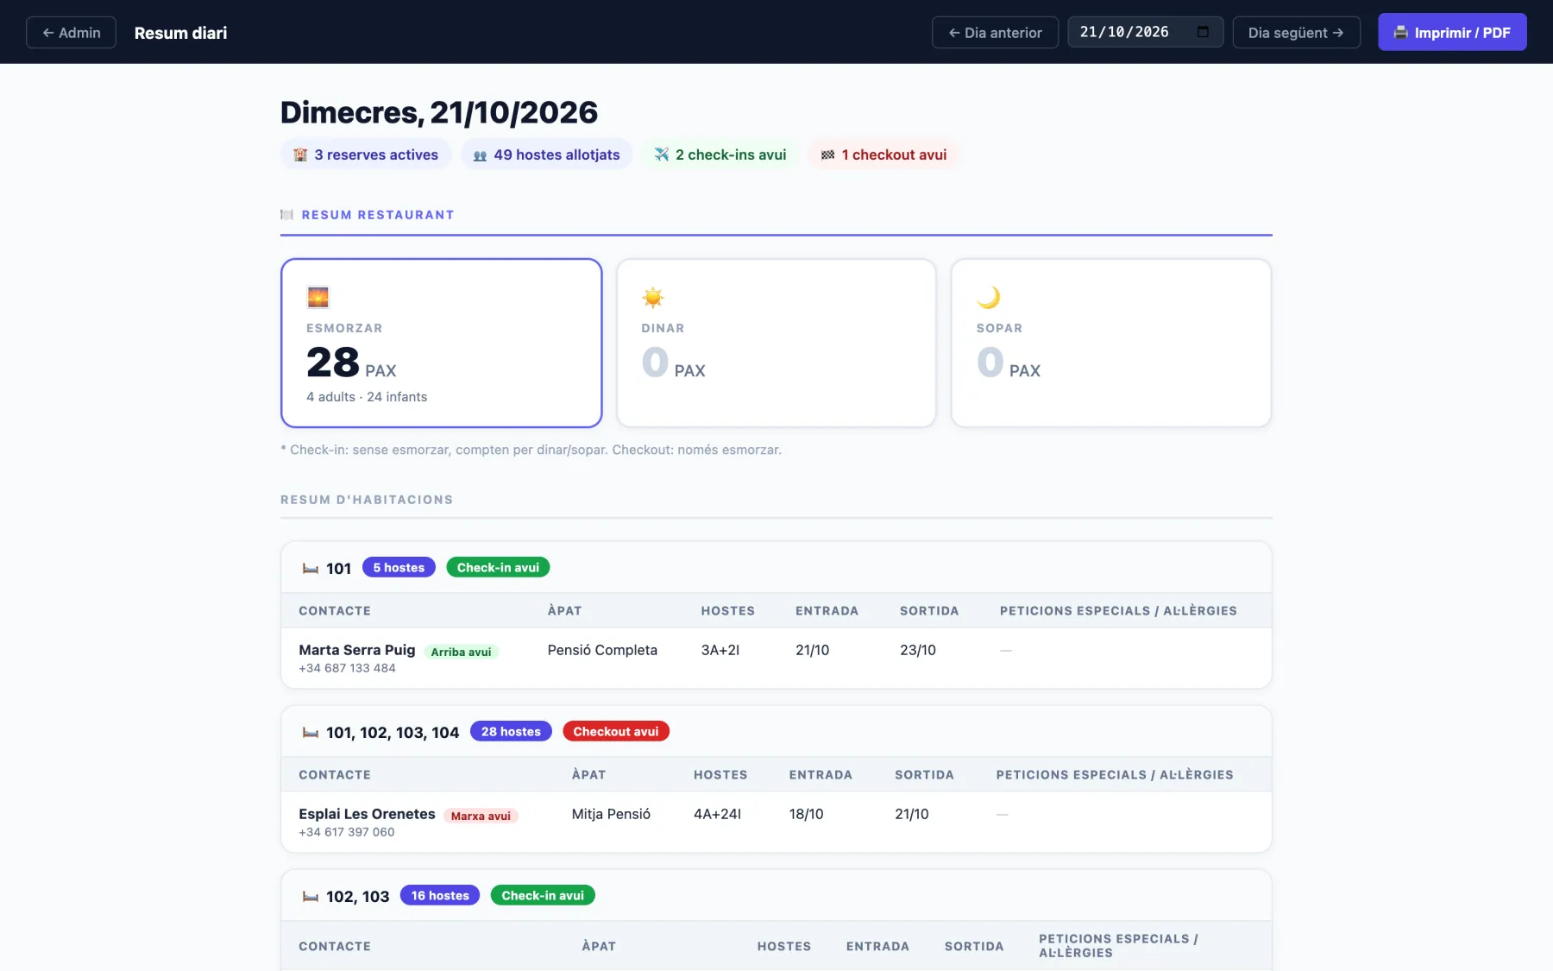Click the "Mitja Pensió" cell
Image resolution: width=1553 pixels, height=971 pixels.
click(611, 814)
